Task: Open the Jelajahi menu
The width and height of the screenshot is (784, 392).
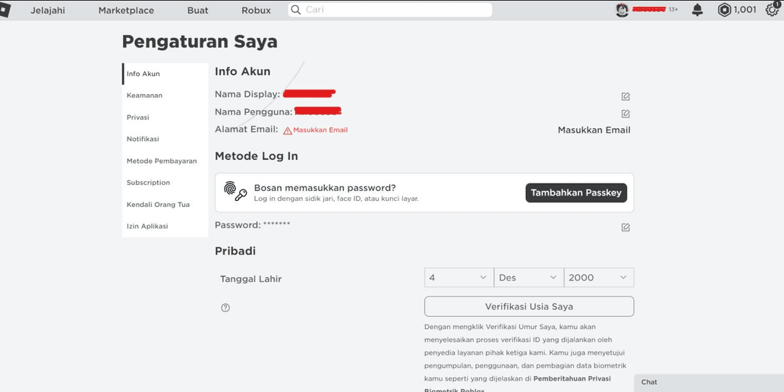Action: click(x=48, y=11)
